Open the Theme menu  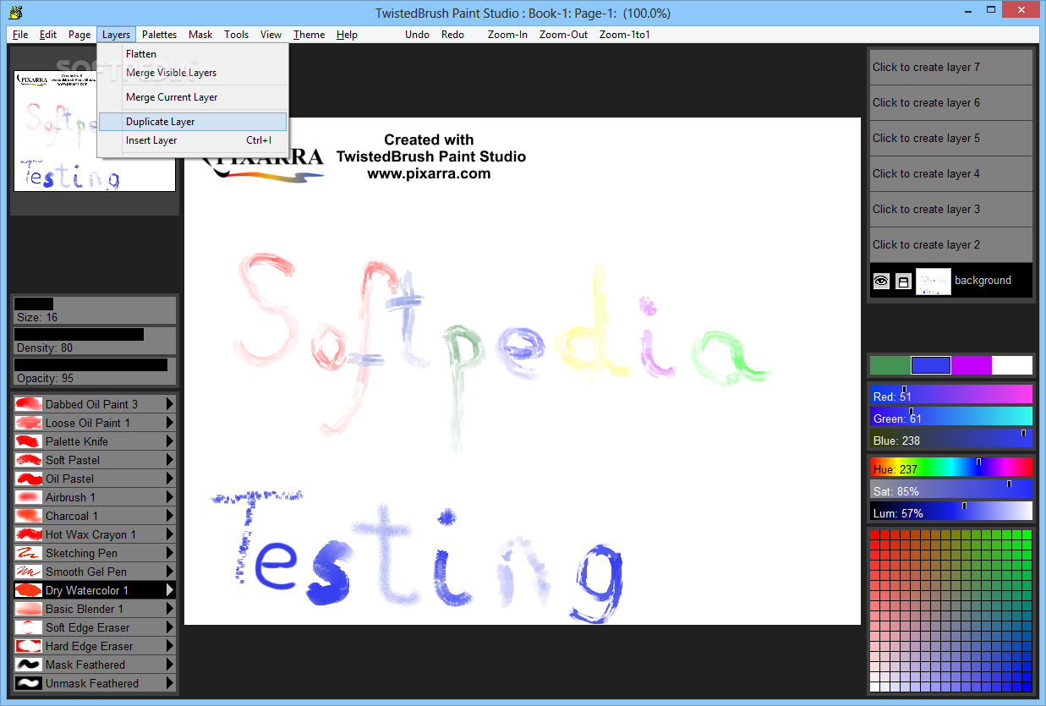point(309,35)
